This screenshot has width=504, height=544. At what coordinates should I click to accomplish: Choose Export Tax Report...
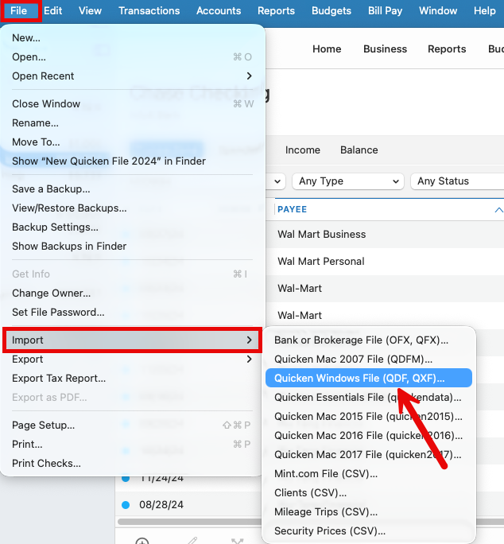click(132, 378)
